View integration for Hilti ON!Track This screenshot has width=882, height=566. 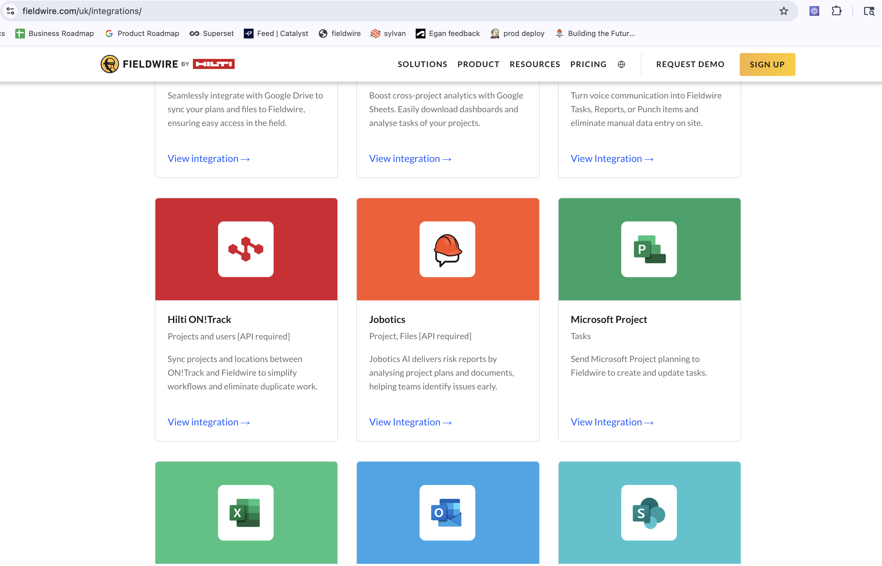pyautogui.click(x=208, y=422)
